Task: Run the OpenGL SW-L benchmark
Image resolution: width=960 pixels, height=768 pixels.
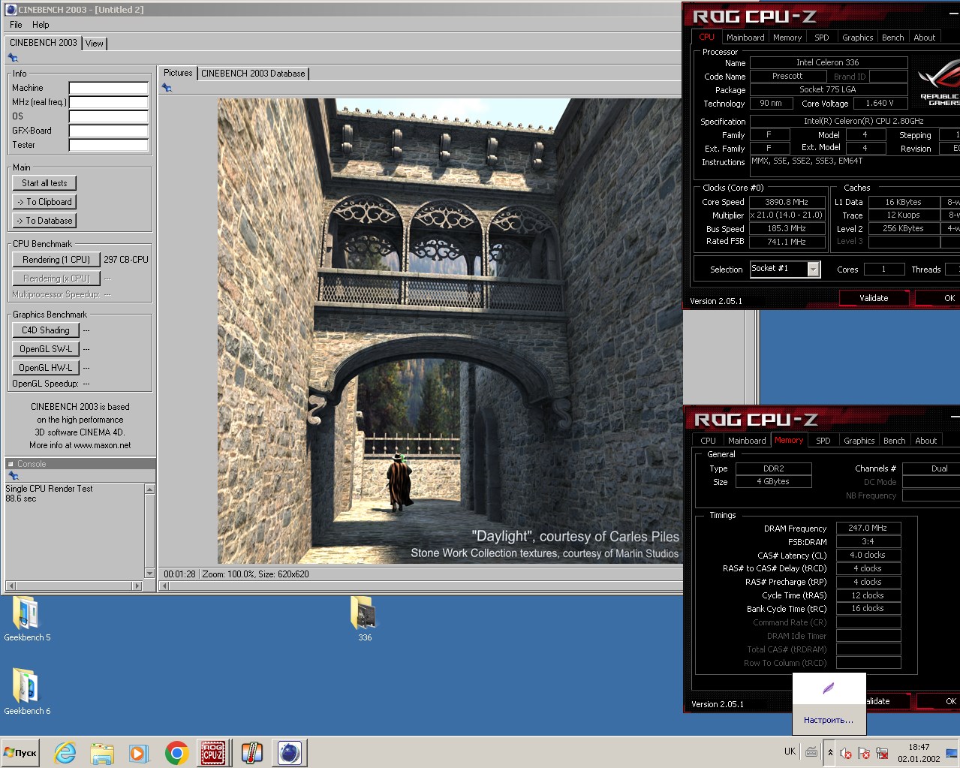Action: click(46, 349)
